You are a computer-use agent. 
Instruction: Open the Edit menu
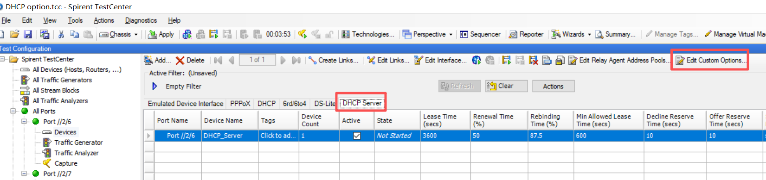27,20
